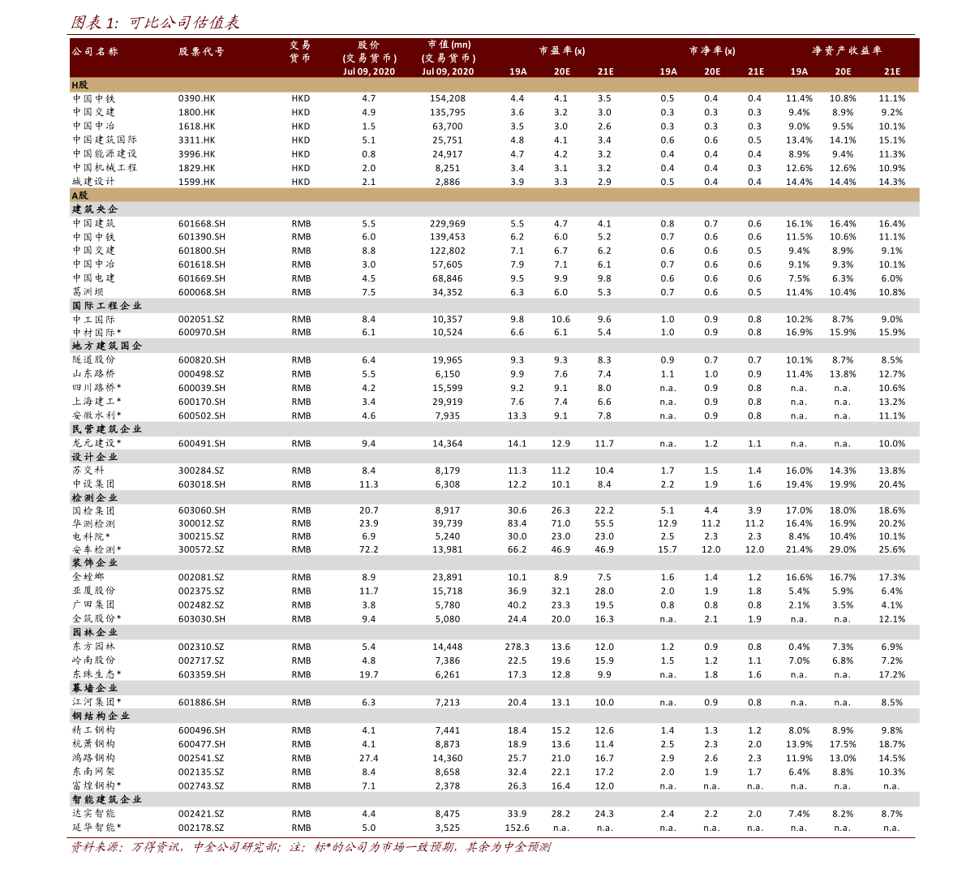Select company name 中国电建

pyautogui.click(x=93, y=278)
